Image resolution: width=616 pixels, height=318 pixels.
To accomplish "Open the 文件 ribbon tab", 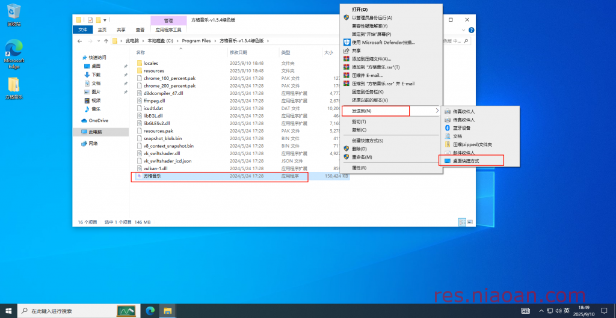I will (83, 30).
